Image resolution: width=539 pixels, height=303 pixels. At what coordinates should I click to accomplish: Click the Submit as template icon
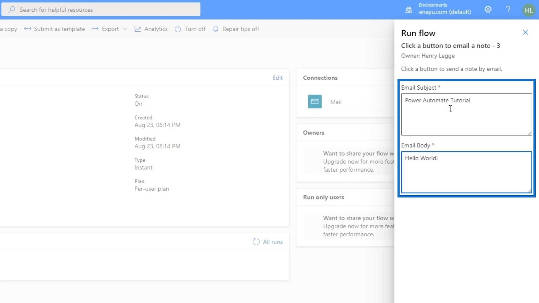click(27, 29)
